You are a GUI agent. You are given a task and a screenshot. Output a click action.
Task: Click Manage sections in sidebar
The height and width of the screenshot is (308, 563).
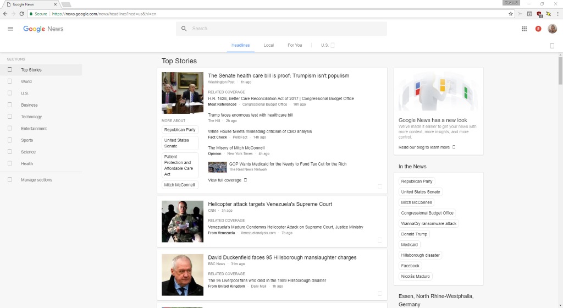(x=41, y=180)
